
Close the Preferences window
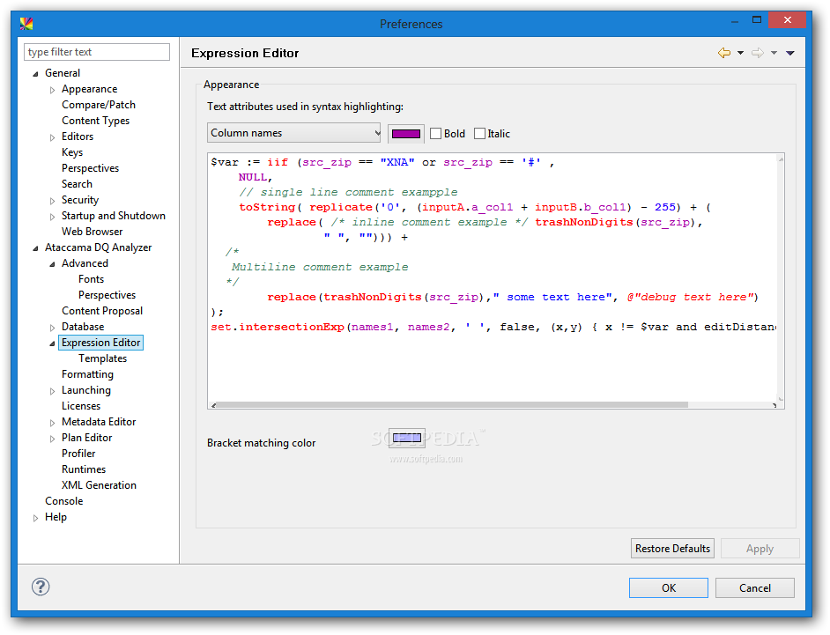point(787,20)
